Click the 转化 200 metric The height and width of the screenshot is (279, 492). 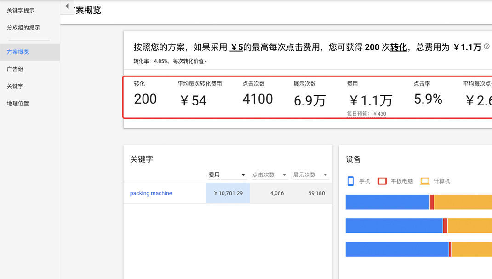coord(145,99)
